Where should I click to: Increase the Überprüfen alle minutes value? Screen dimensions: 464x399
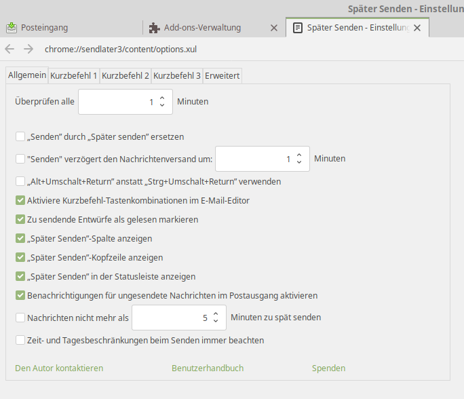point(162,98)
